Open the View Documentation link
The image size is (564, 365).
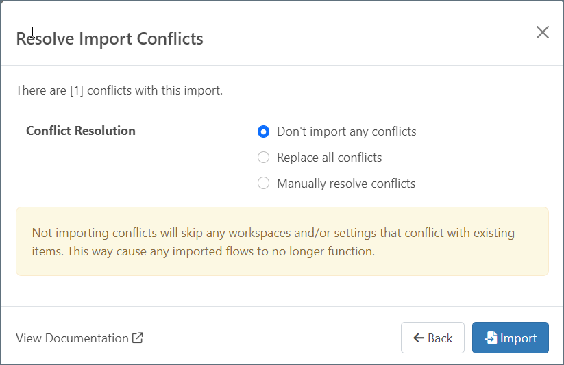[x=72, y=338]
